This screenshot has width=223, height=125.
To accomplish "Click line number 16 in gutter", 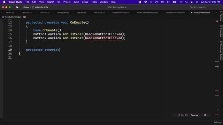I will (10, 38).
